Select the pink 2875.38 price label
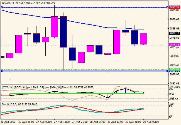Screen dimensions: 181x125 (x=174, y=44)
